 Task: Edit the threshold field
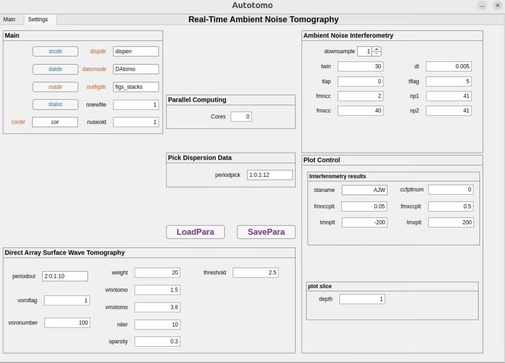coord(255,272)
